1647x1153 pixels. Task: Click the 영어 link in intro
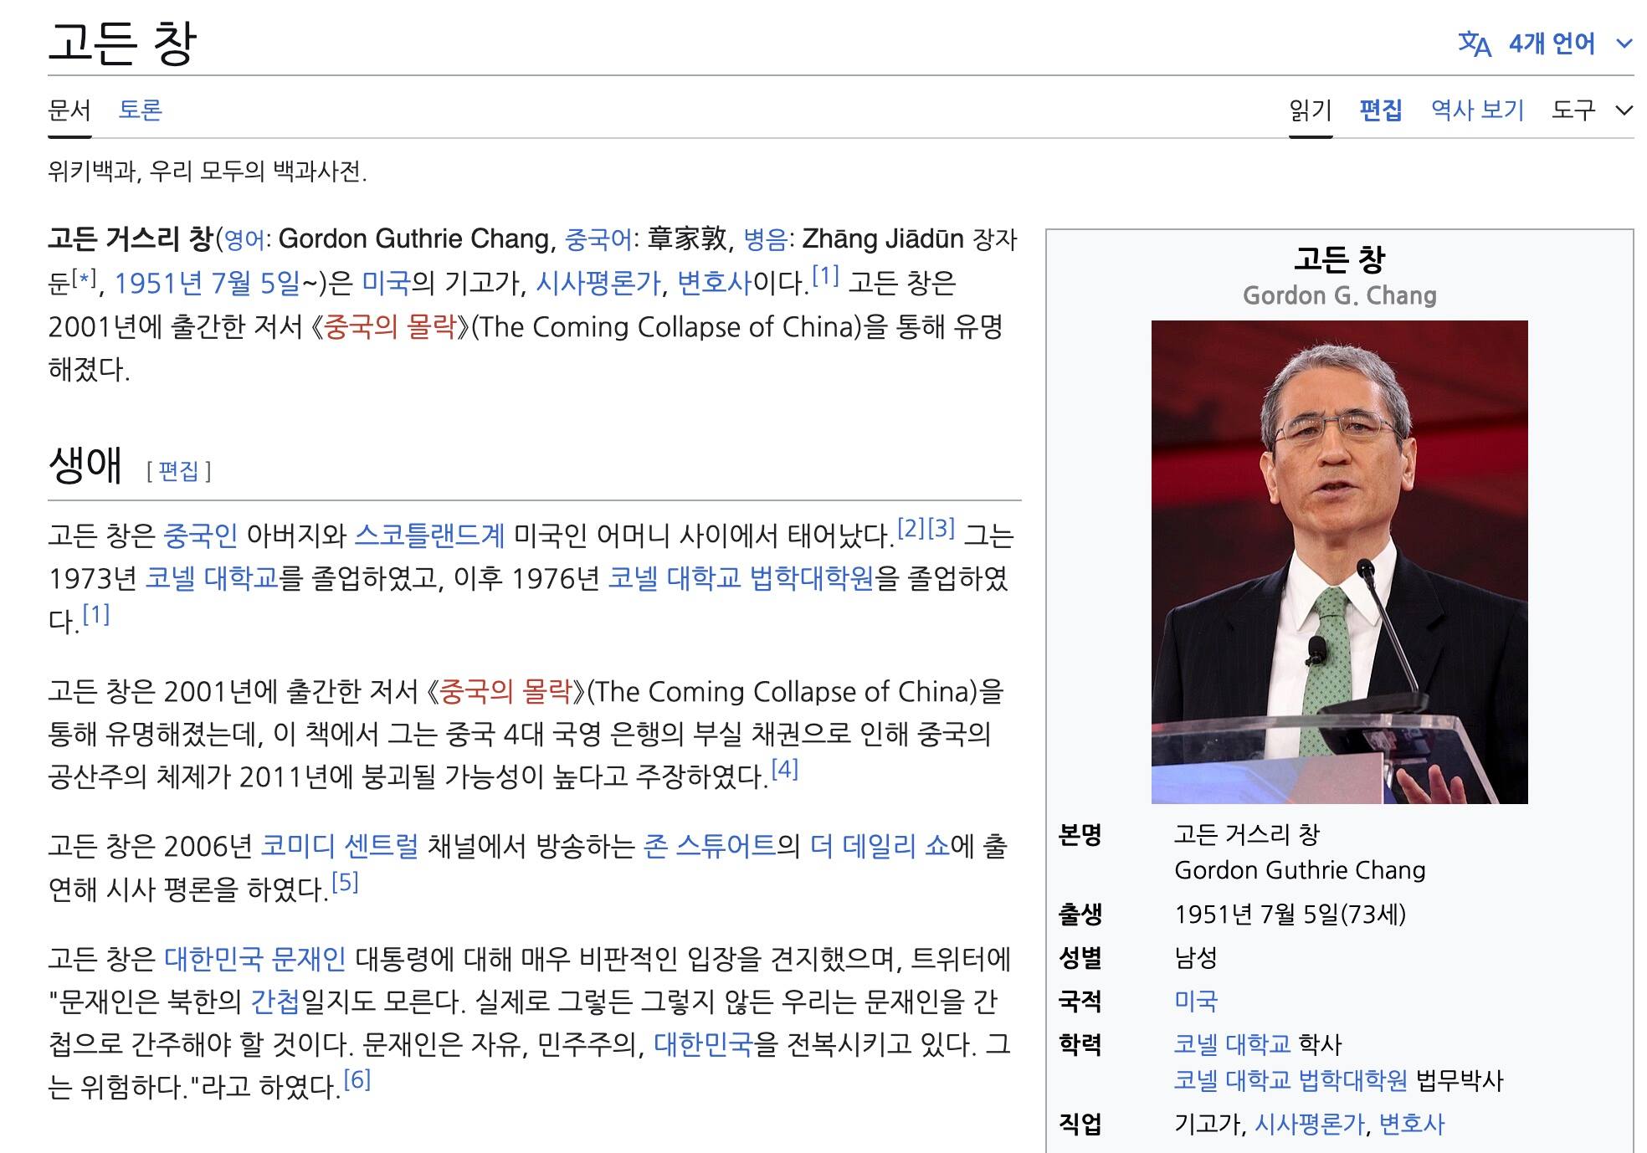[244, 240]
